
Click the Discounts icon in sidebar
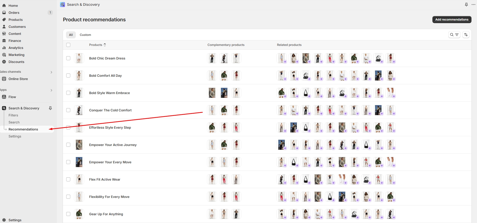click(x=4, y=62)
